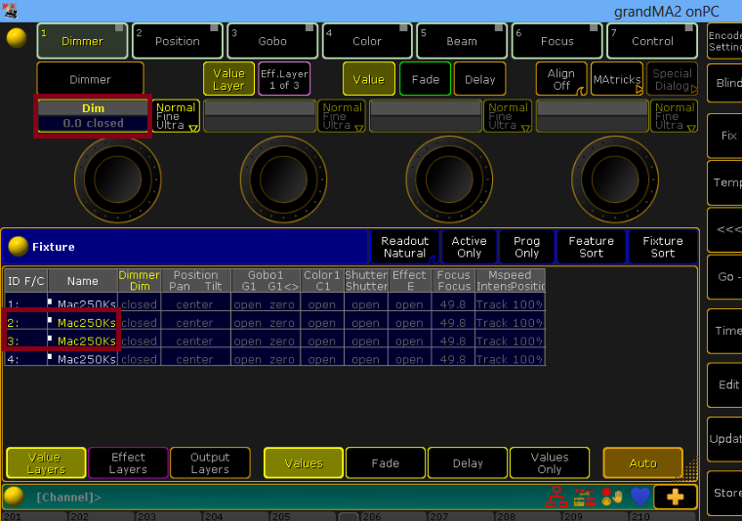Open the third Normal Fine Ultra resolution selector
The width and height of the screenshot is (742, 521).
(x=508, y=116)
